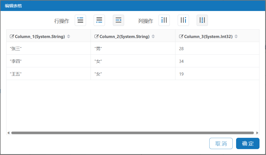The height and width of the screenshot is (155, 266).
Task: Click the delete row icon
Action: point(118,20)
